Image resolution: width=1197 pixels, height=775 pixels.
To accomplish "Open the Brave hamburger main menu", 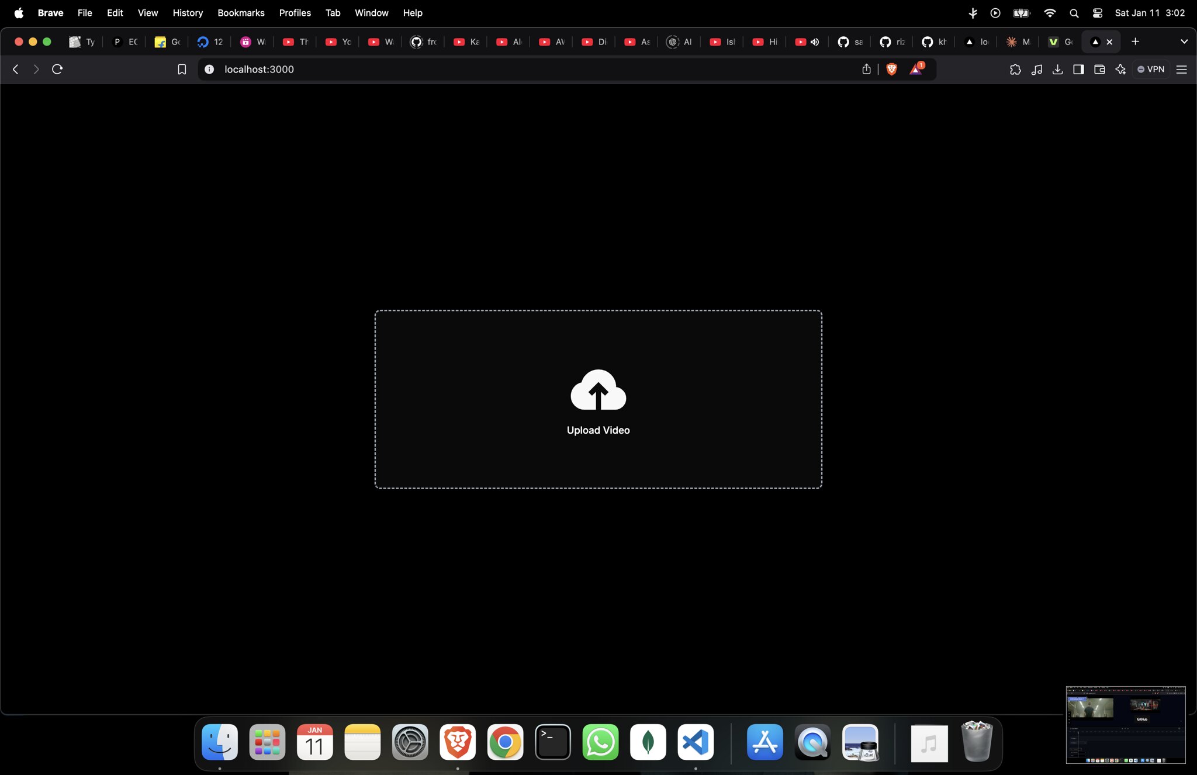I will pyautogui.click(x=1181, y=70).
